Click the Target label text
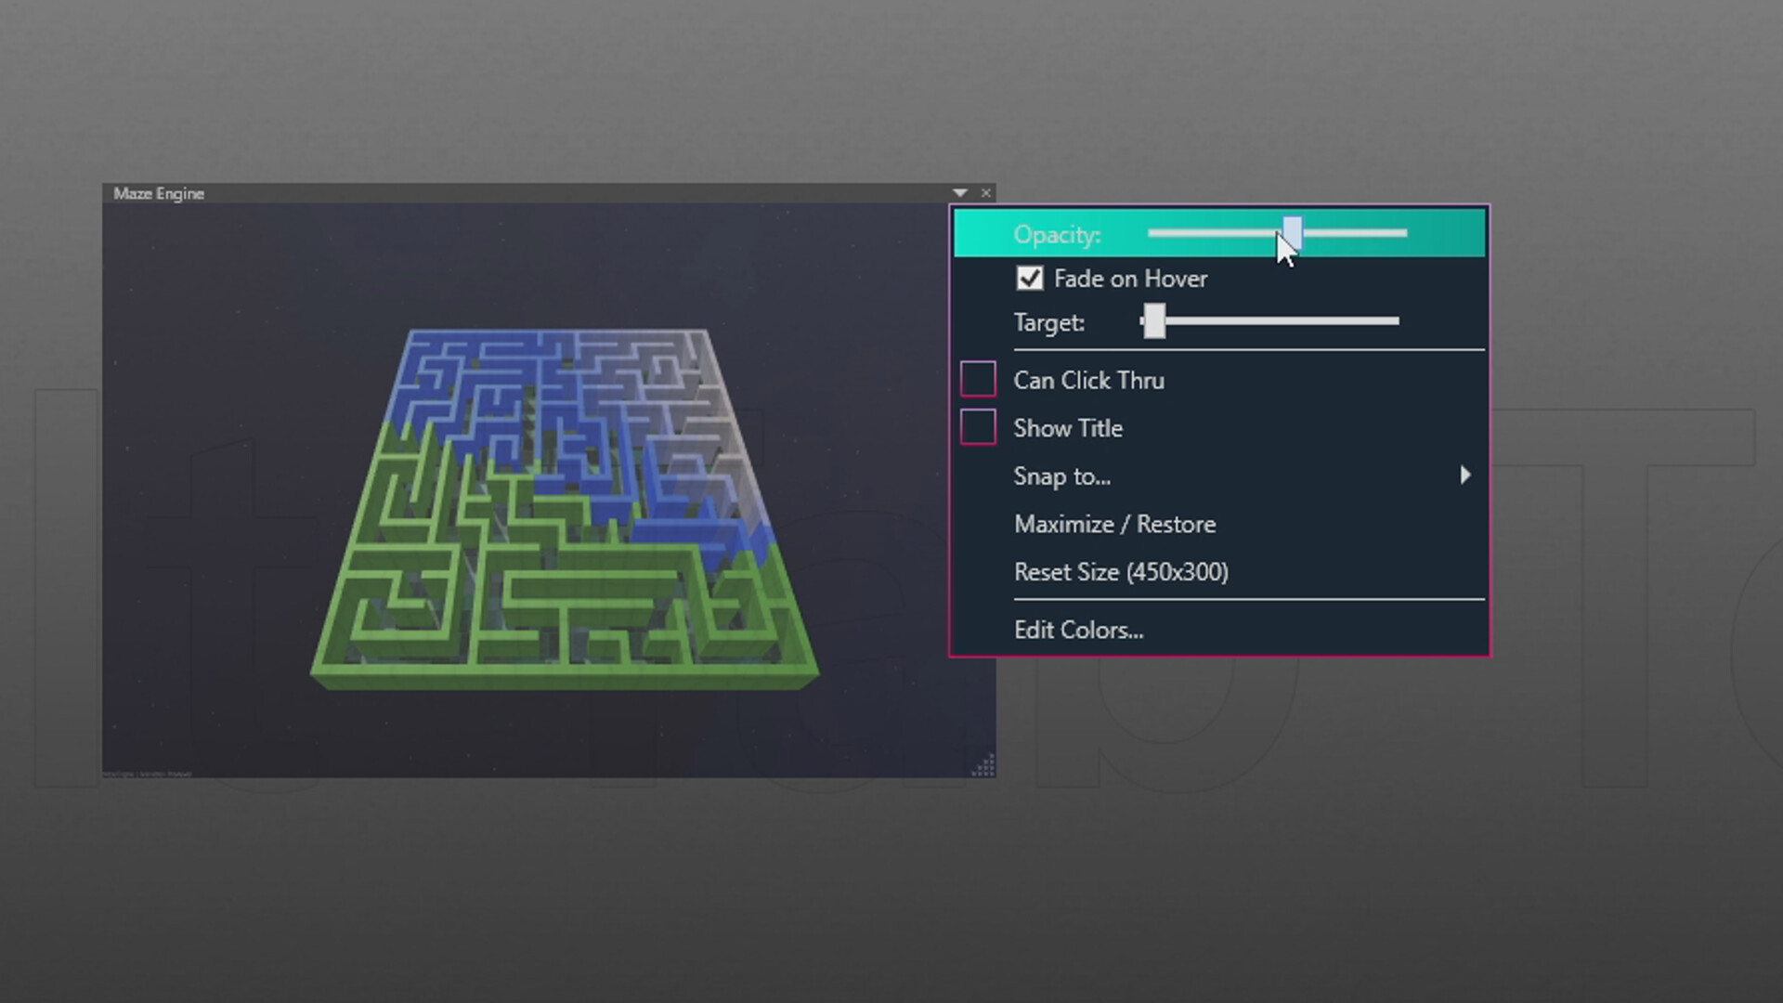Image resolution: width=1783 pixels, height=1003 pixels. coord(1048,322)
